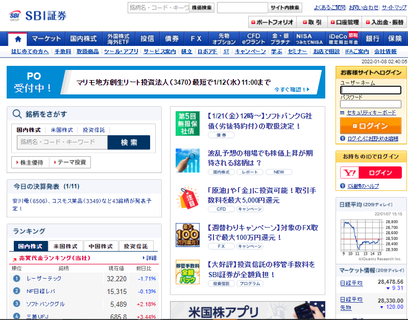Click rank 2 badge for NF日経レバ
Image resolution: width=408 pixels, height=320 pixels.
click(16, 290)
